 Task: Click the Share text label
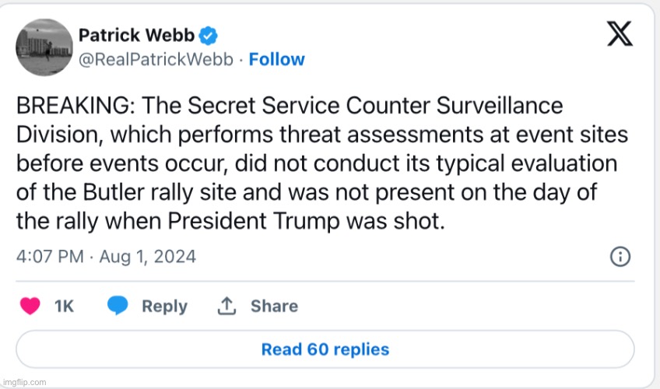[x=274, y=307]
